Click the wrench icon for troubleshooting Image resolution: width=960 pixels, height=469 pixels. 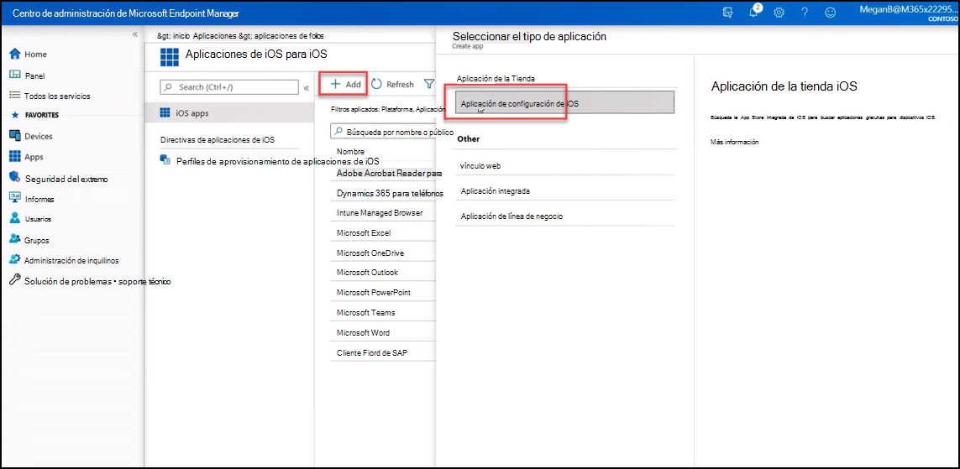[x=15, y=281]
